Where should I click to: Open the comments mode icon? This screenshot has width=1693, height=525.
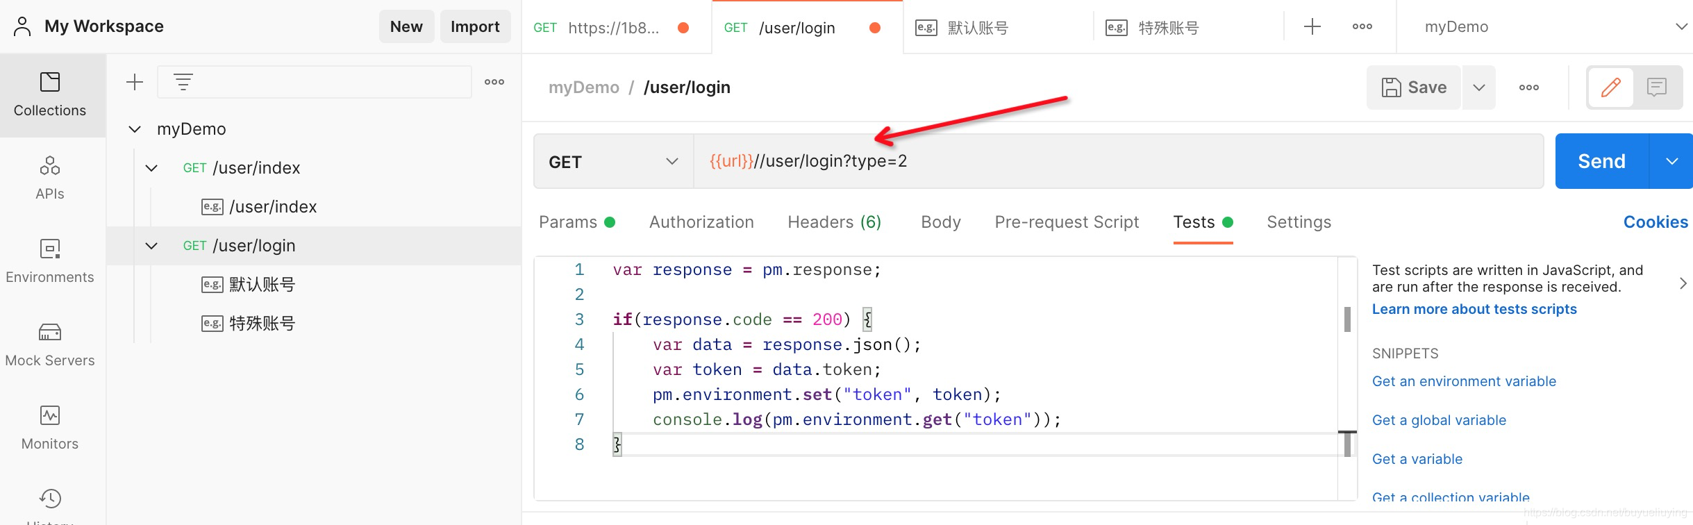click(1656, 87)
